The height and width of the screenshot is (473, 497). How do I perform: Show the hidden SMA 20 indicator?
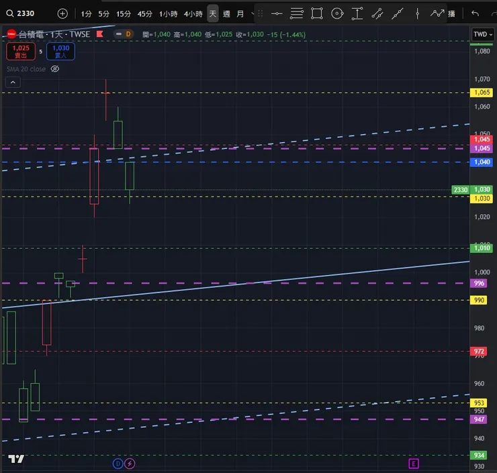[x=55, y=68]
